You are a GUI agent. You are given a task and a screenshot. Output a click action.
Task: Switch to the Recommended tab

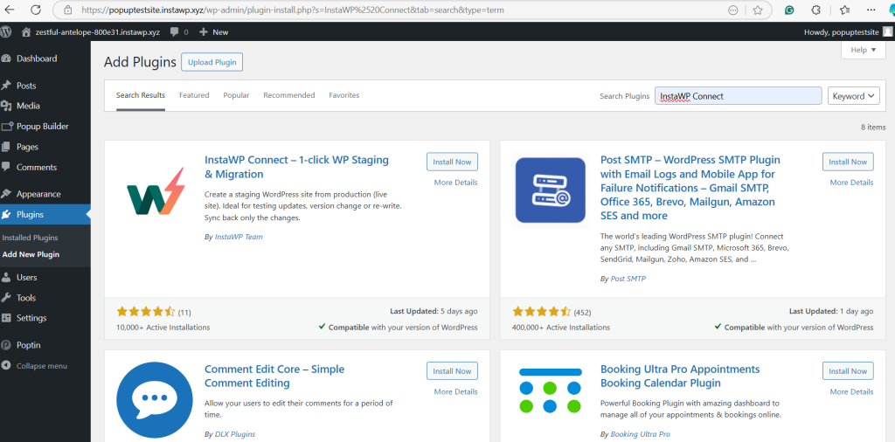(x=288, y=95)
